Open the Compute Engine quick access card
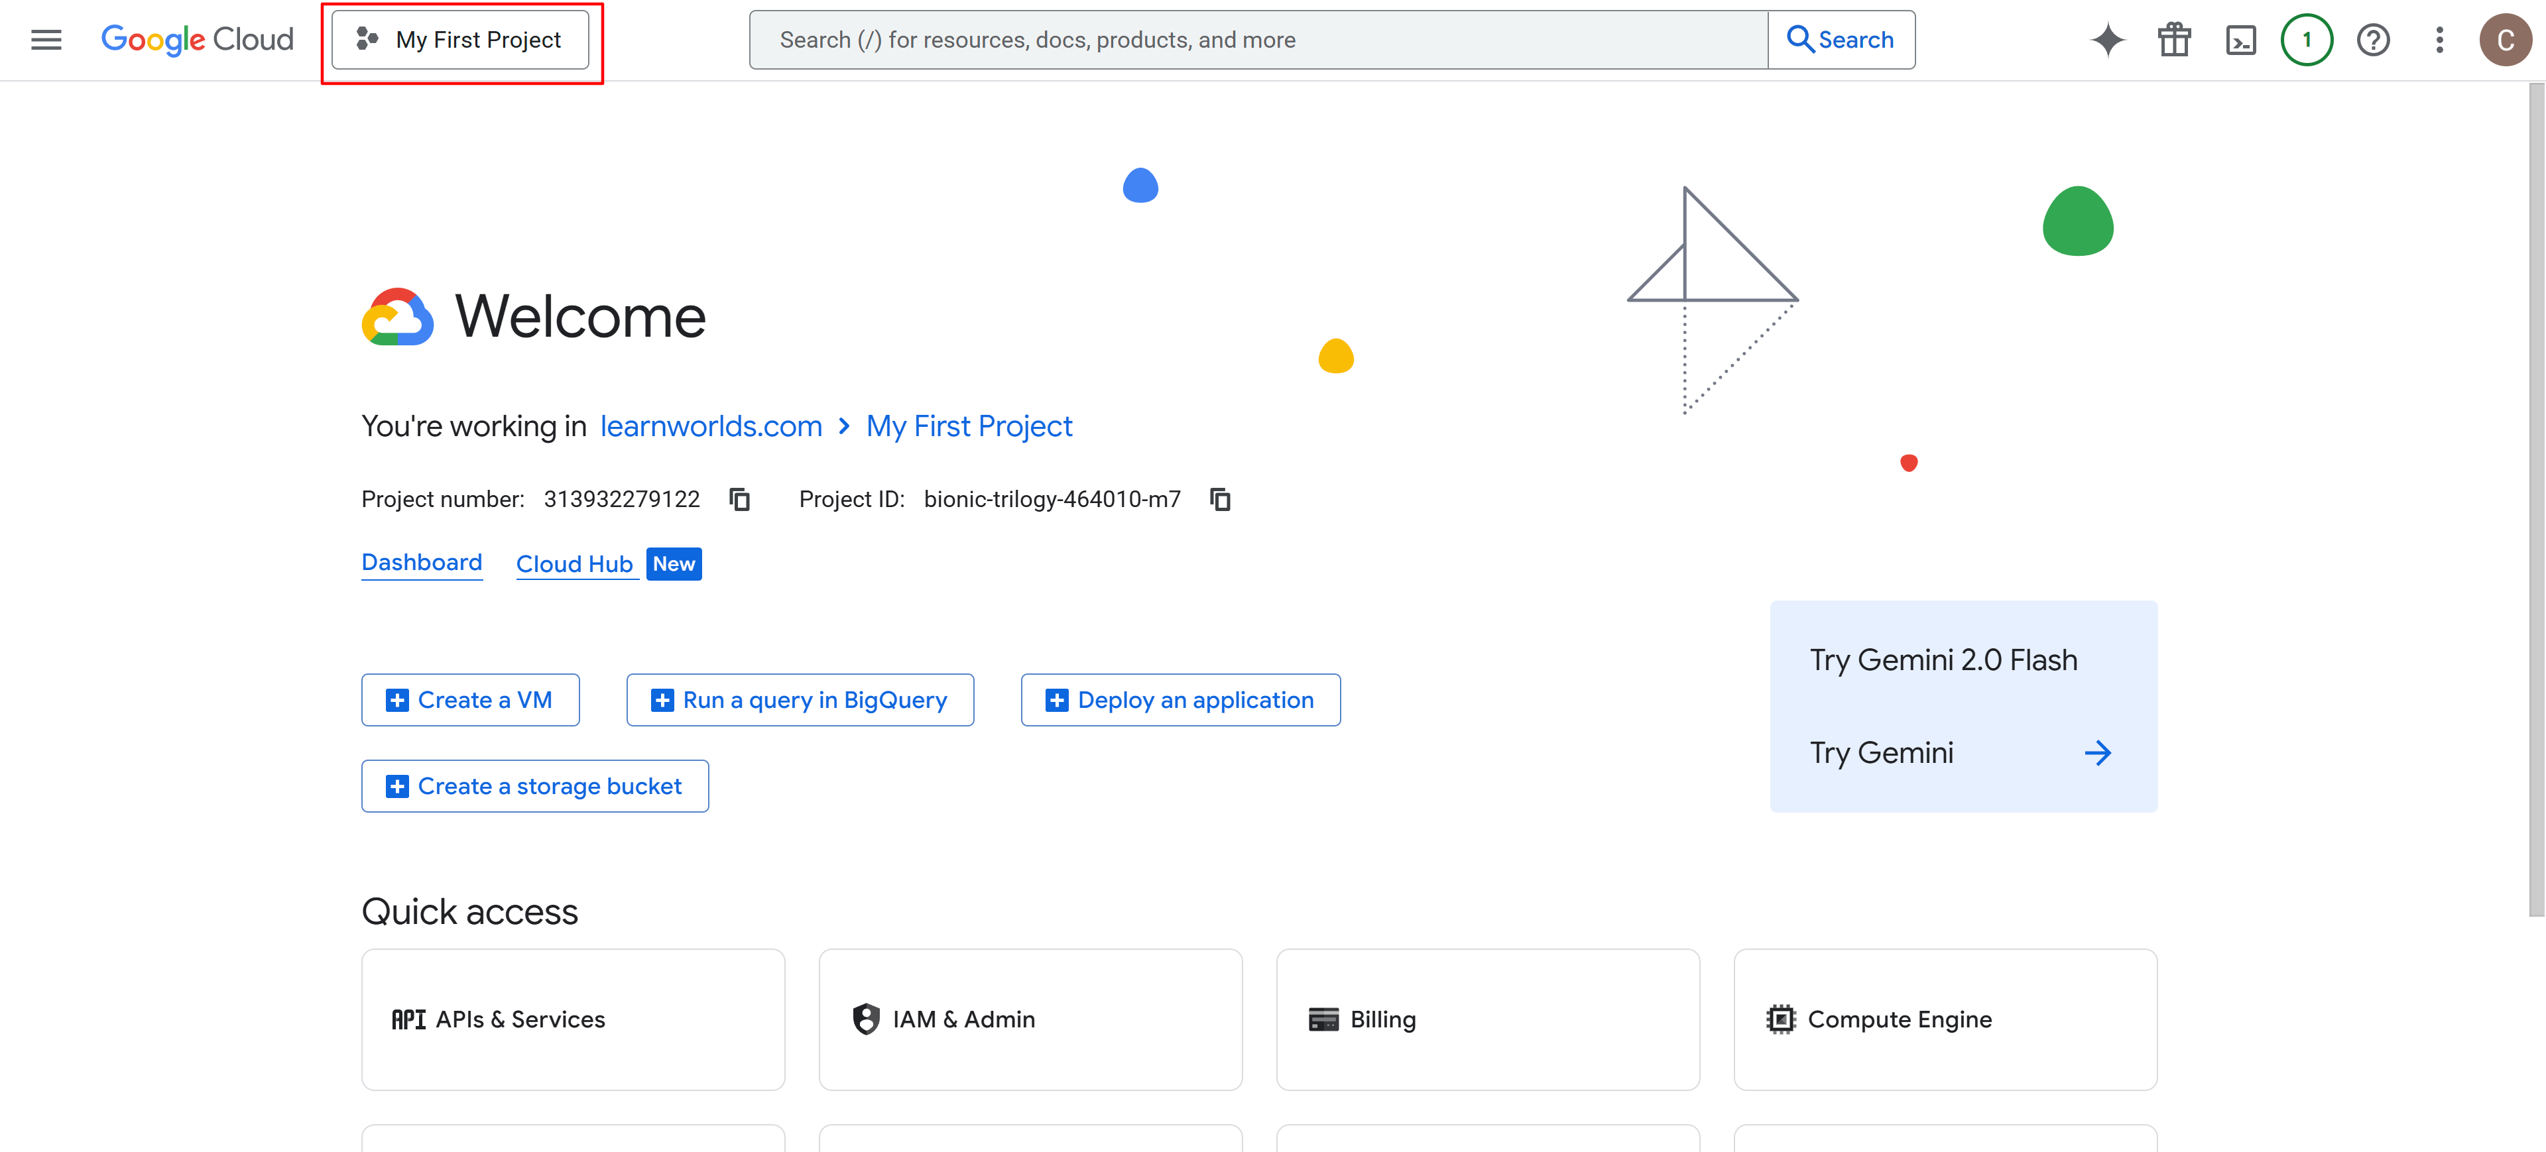 pyautogui.click(x=1944, y=1019)
